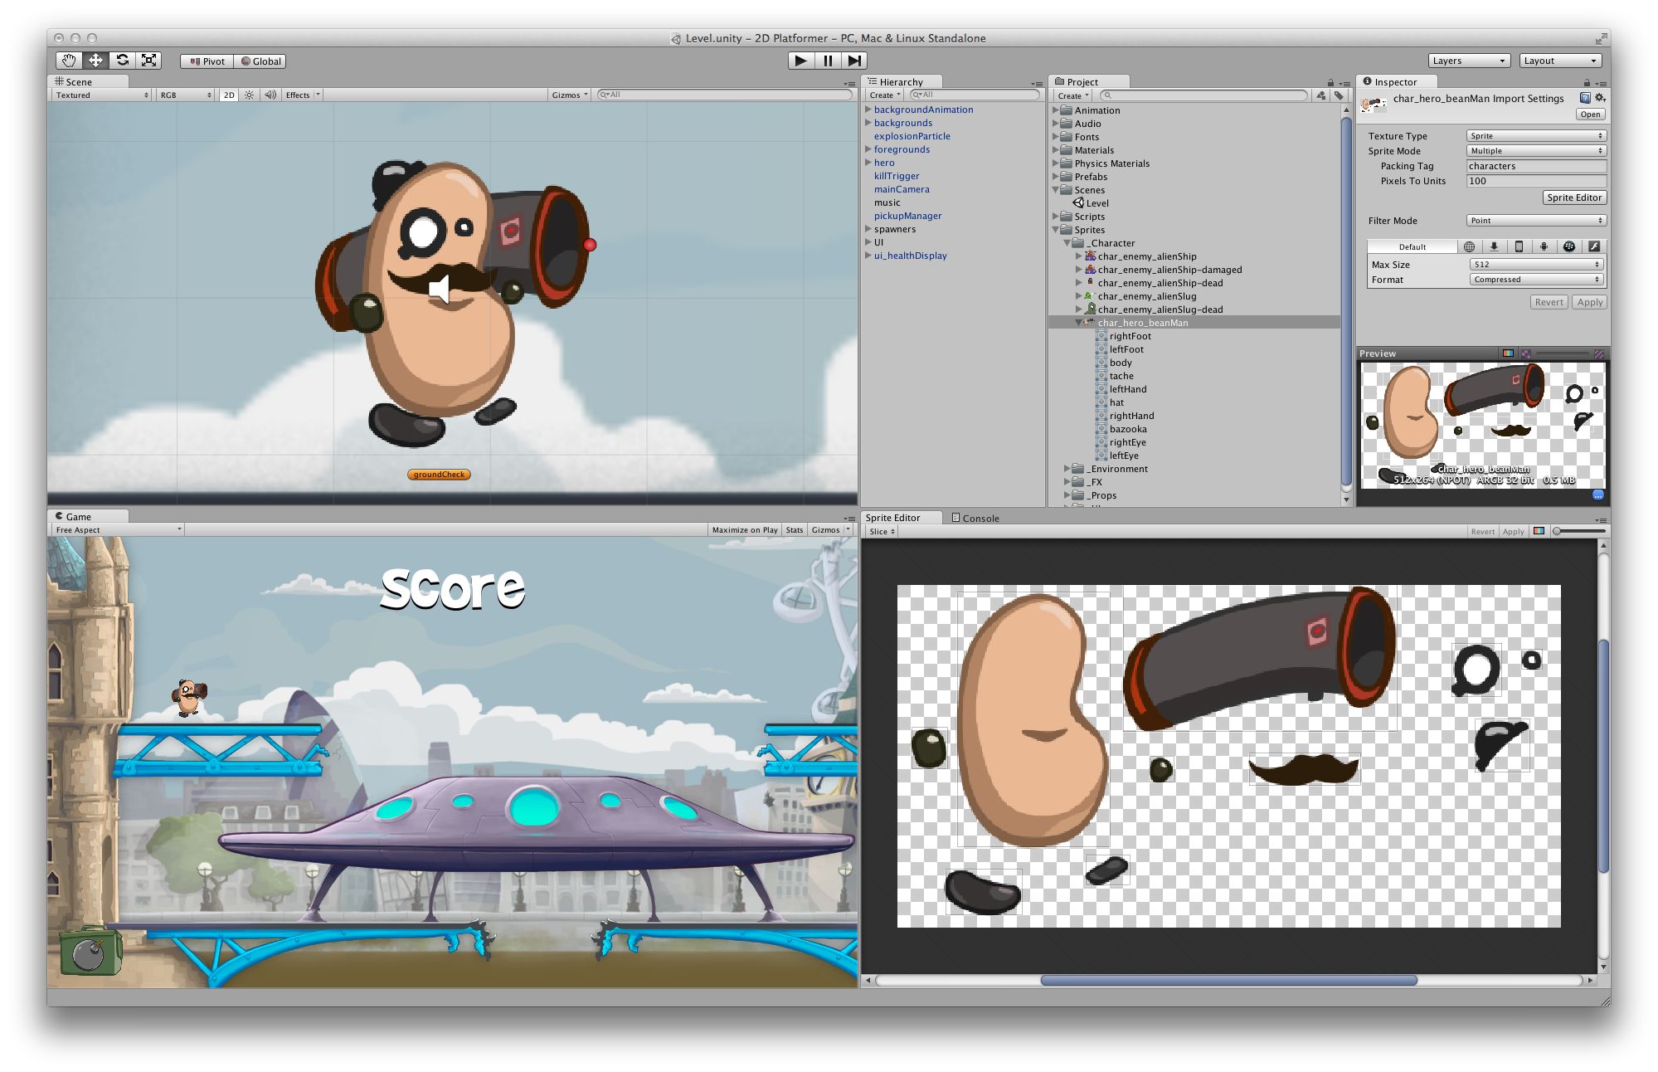The image size is (1658, 1072).
Task: Open the Web platform override tab
Action: (x=1469, y=246)
